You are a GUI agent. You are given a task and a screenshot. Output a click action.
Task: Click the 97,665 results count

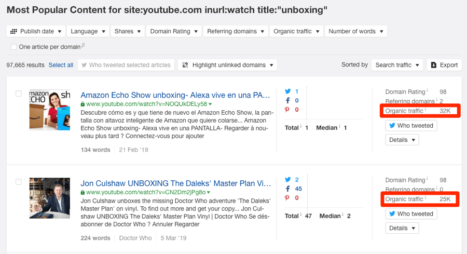click(25, 65)
